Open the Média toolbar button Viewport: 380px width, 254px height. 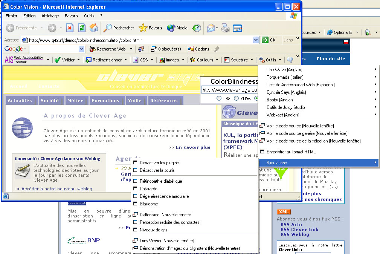177,28
